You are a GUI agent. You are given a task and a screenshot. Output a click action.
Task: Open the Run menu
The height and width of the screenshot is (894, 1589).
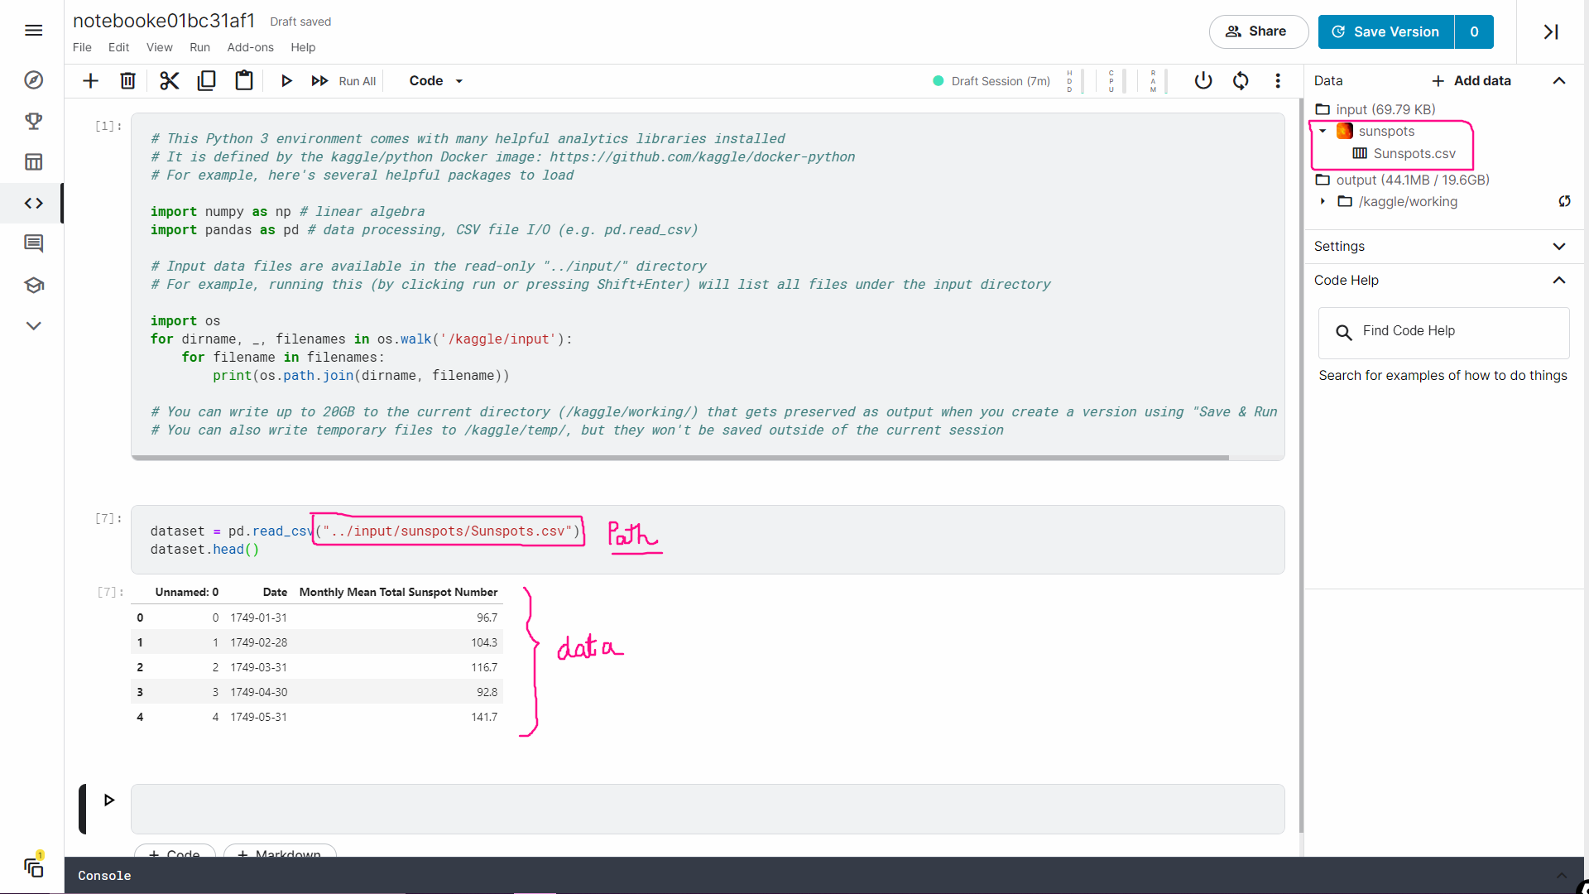point(199,47)
